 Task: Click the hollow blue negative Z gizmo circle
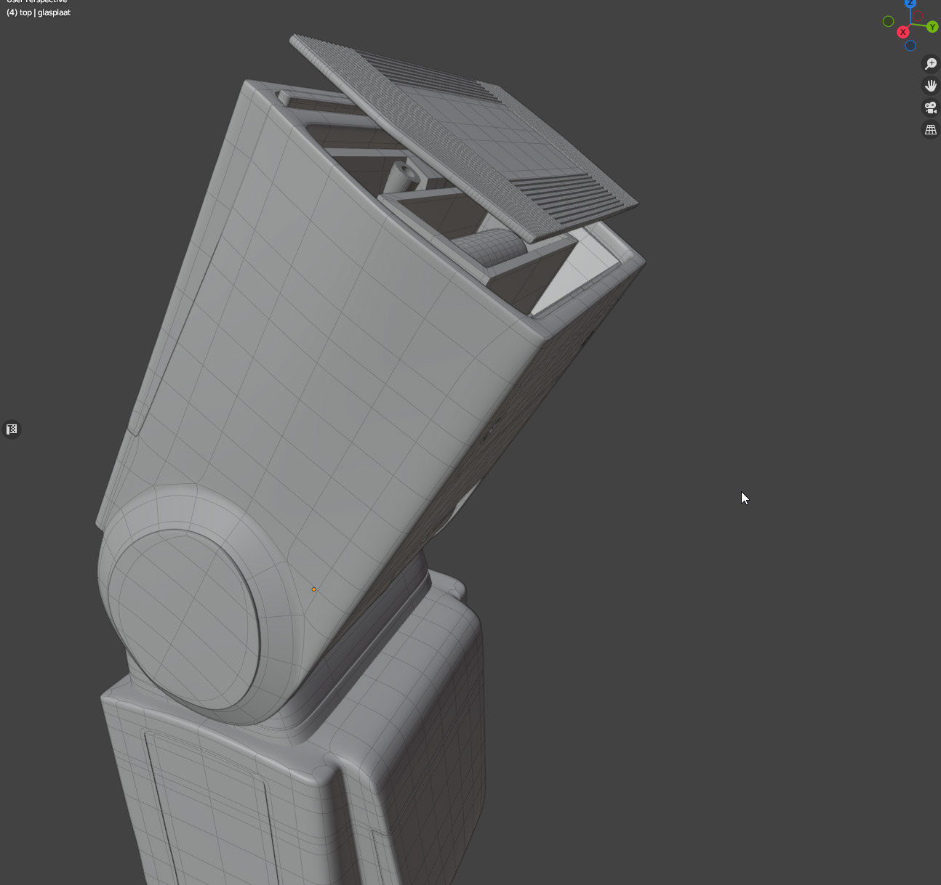[910, 46]
